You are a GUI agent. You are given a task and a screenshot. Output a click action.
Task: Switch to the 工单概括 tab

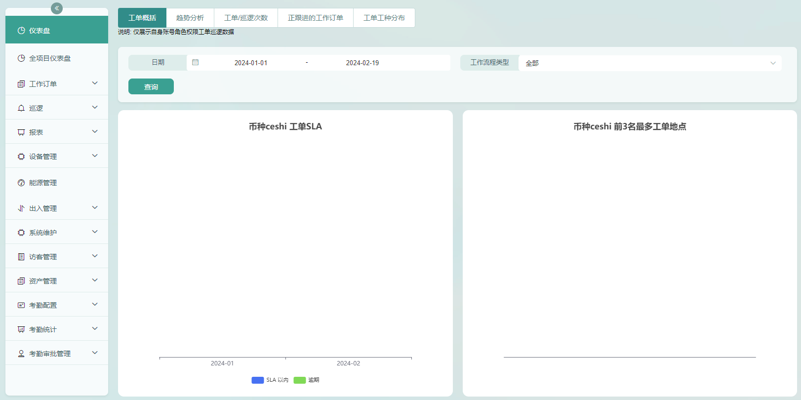click(x=142, y=18)
